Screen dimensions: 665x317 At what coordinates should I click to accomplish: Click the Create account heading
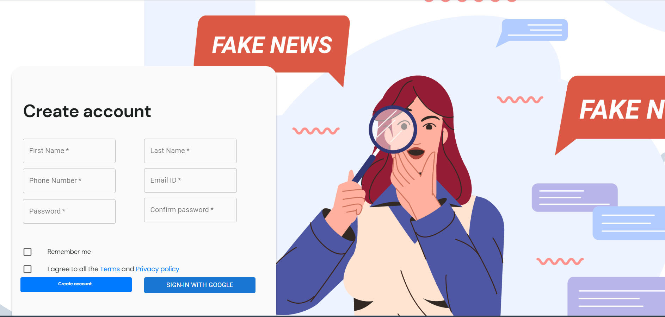pyautogui.click(x=87, y=111)
